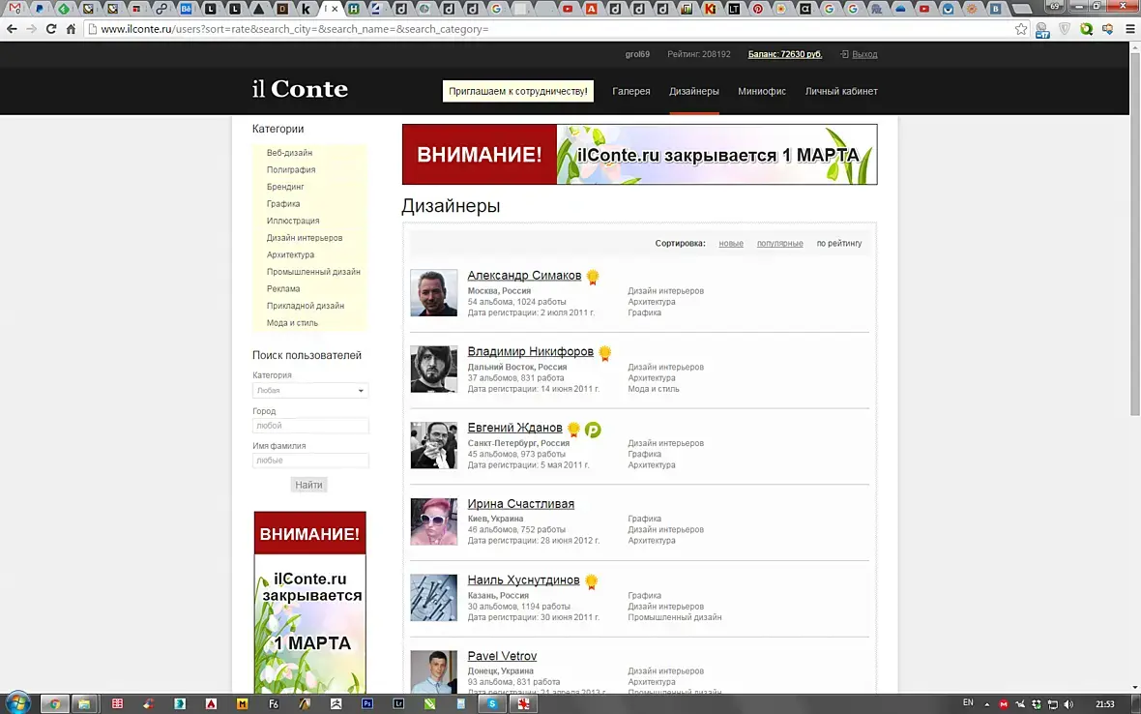Go back with the browser back arrow
1141x714 pixels.
pyautogui.click(x=12, y=29)
